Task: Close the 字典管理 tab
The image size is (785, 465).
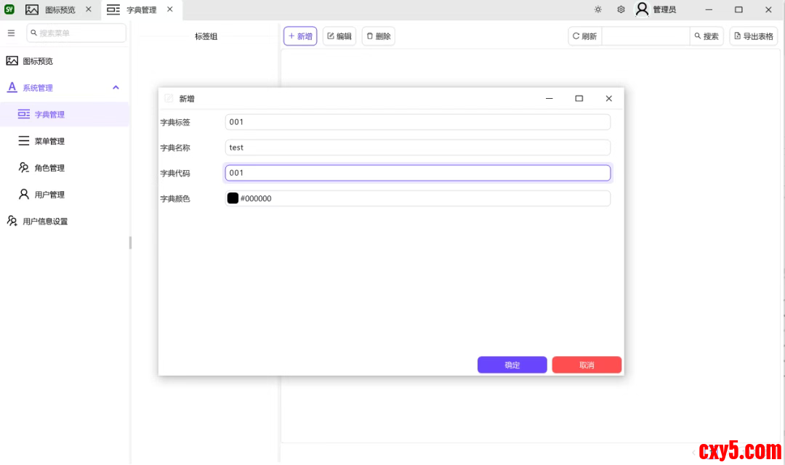Action: 169,9
